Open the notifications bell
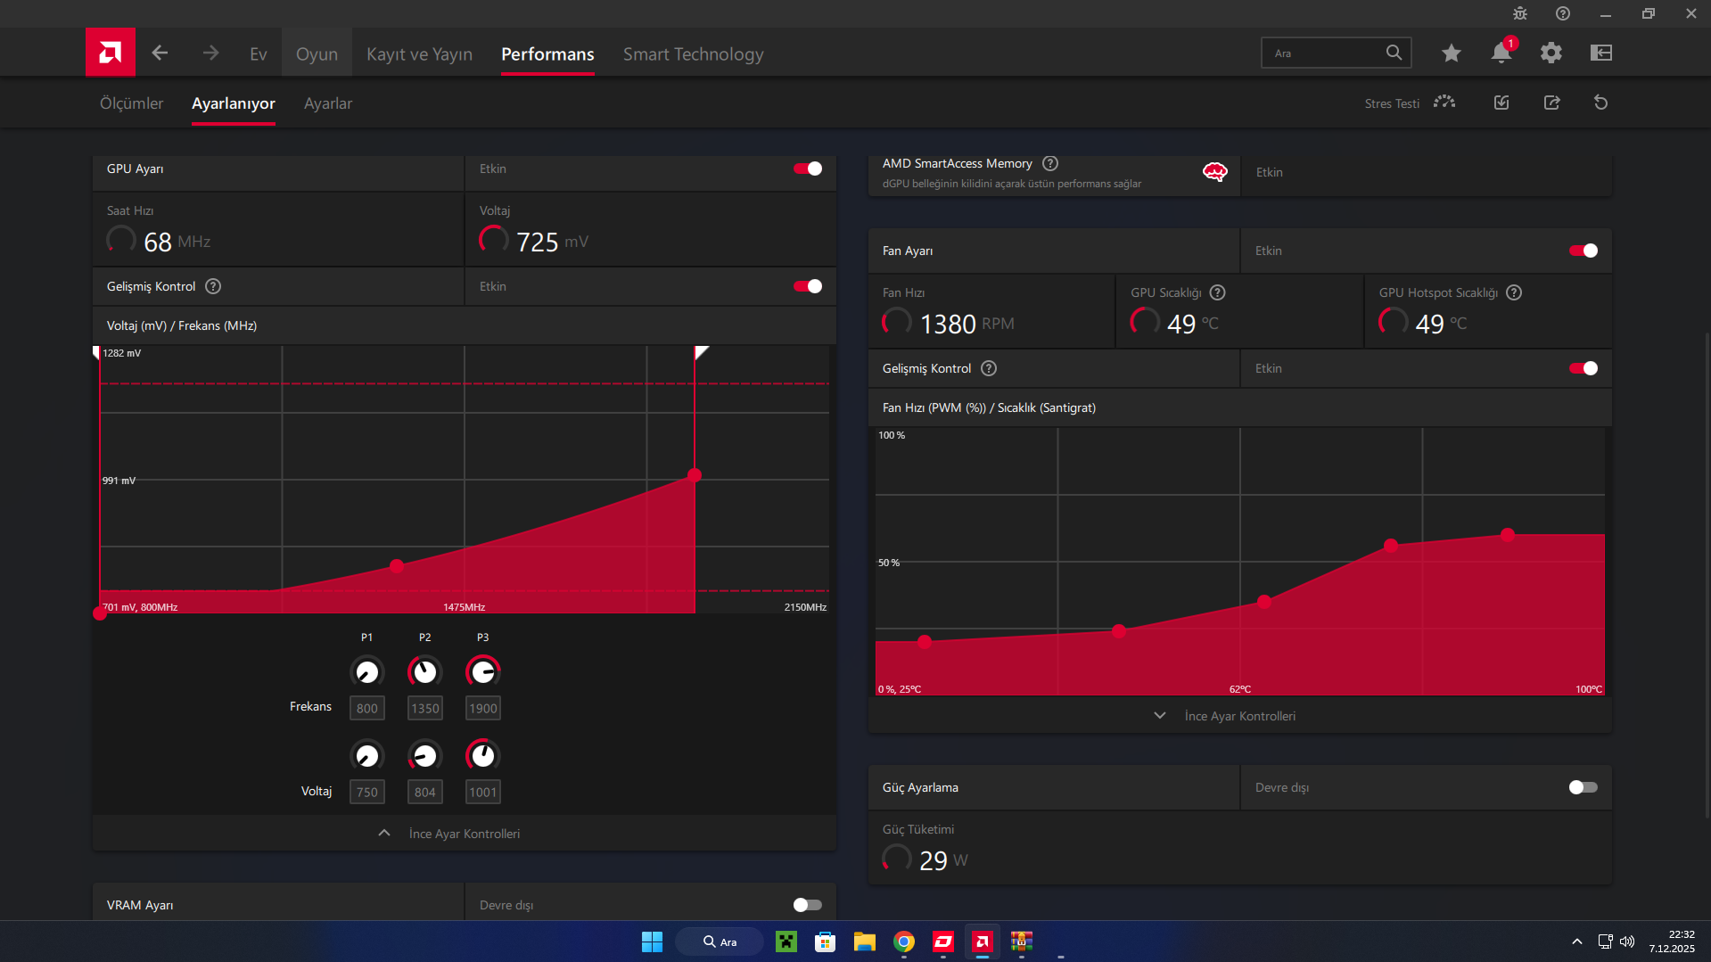 pyautogui.click(x=1501, y=53)
